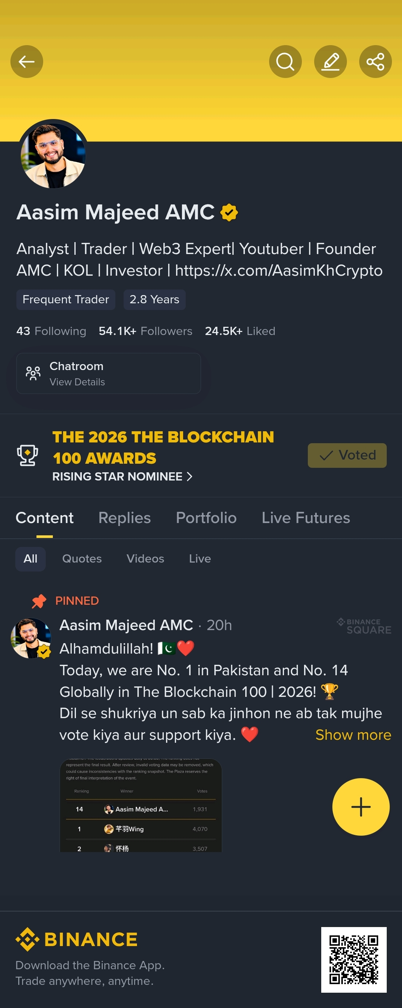The image size is (402, 1008).
Task: Open the 43 Following list
Action: click(51, 331)
